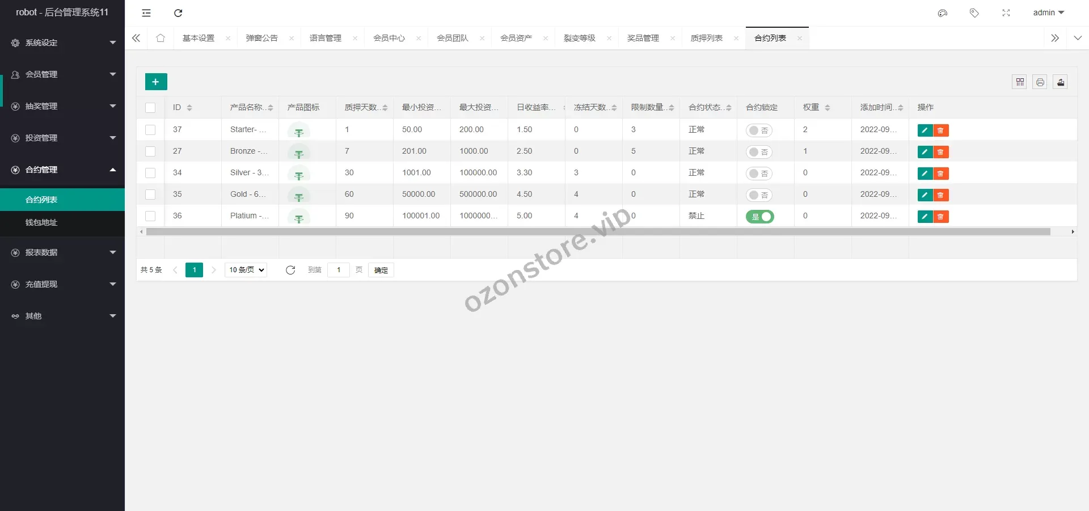This screenshot has width=1089, height=511.
Task: Enable lock toggle for Silver contract
Action: (758, 174)
